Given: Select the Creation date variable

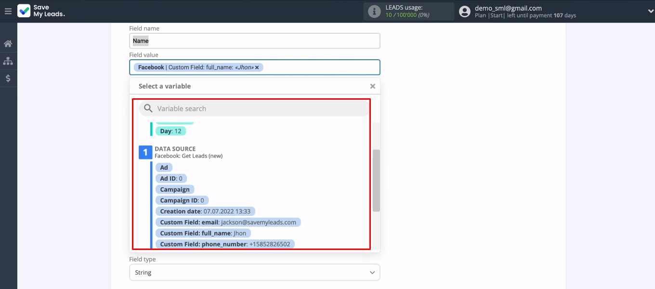Looking at the screenshot, I should (x=205, y=211).
